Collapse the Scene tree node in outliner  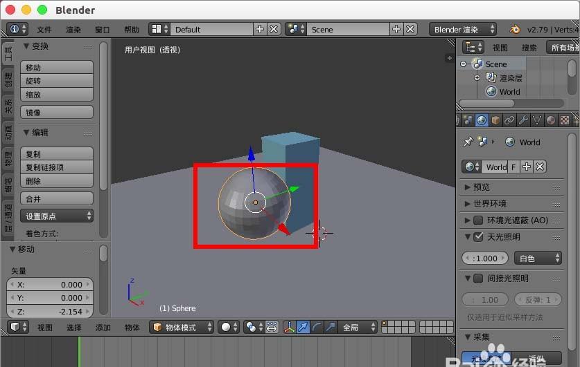(x=463, y=64)
